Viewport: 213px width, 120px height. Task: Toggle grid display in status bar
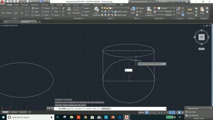147,112
